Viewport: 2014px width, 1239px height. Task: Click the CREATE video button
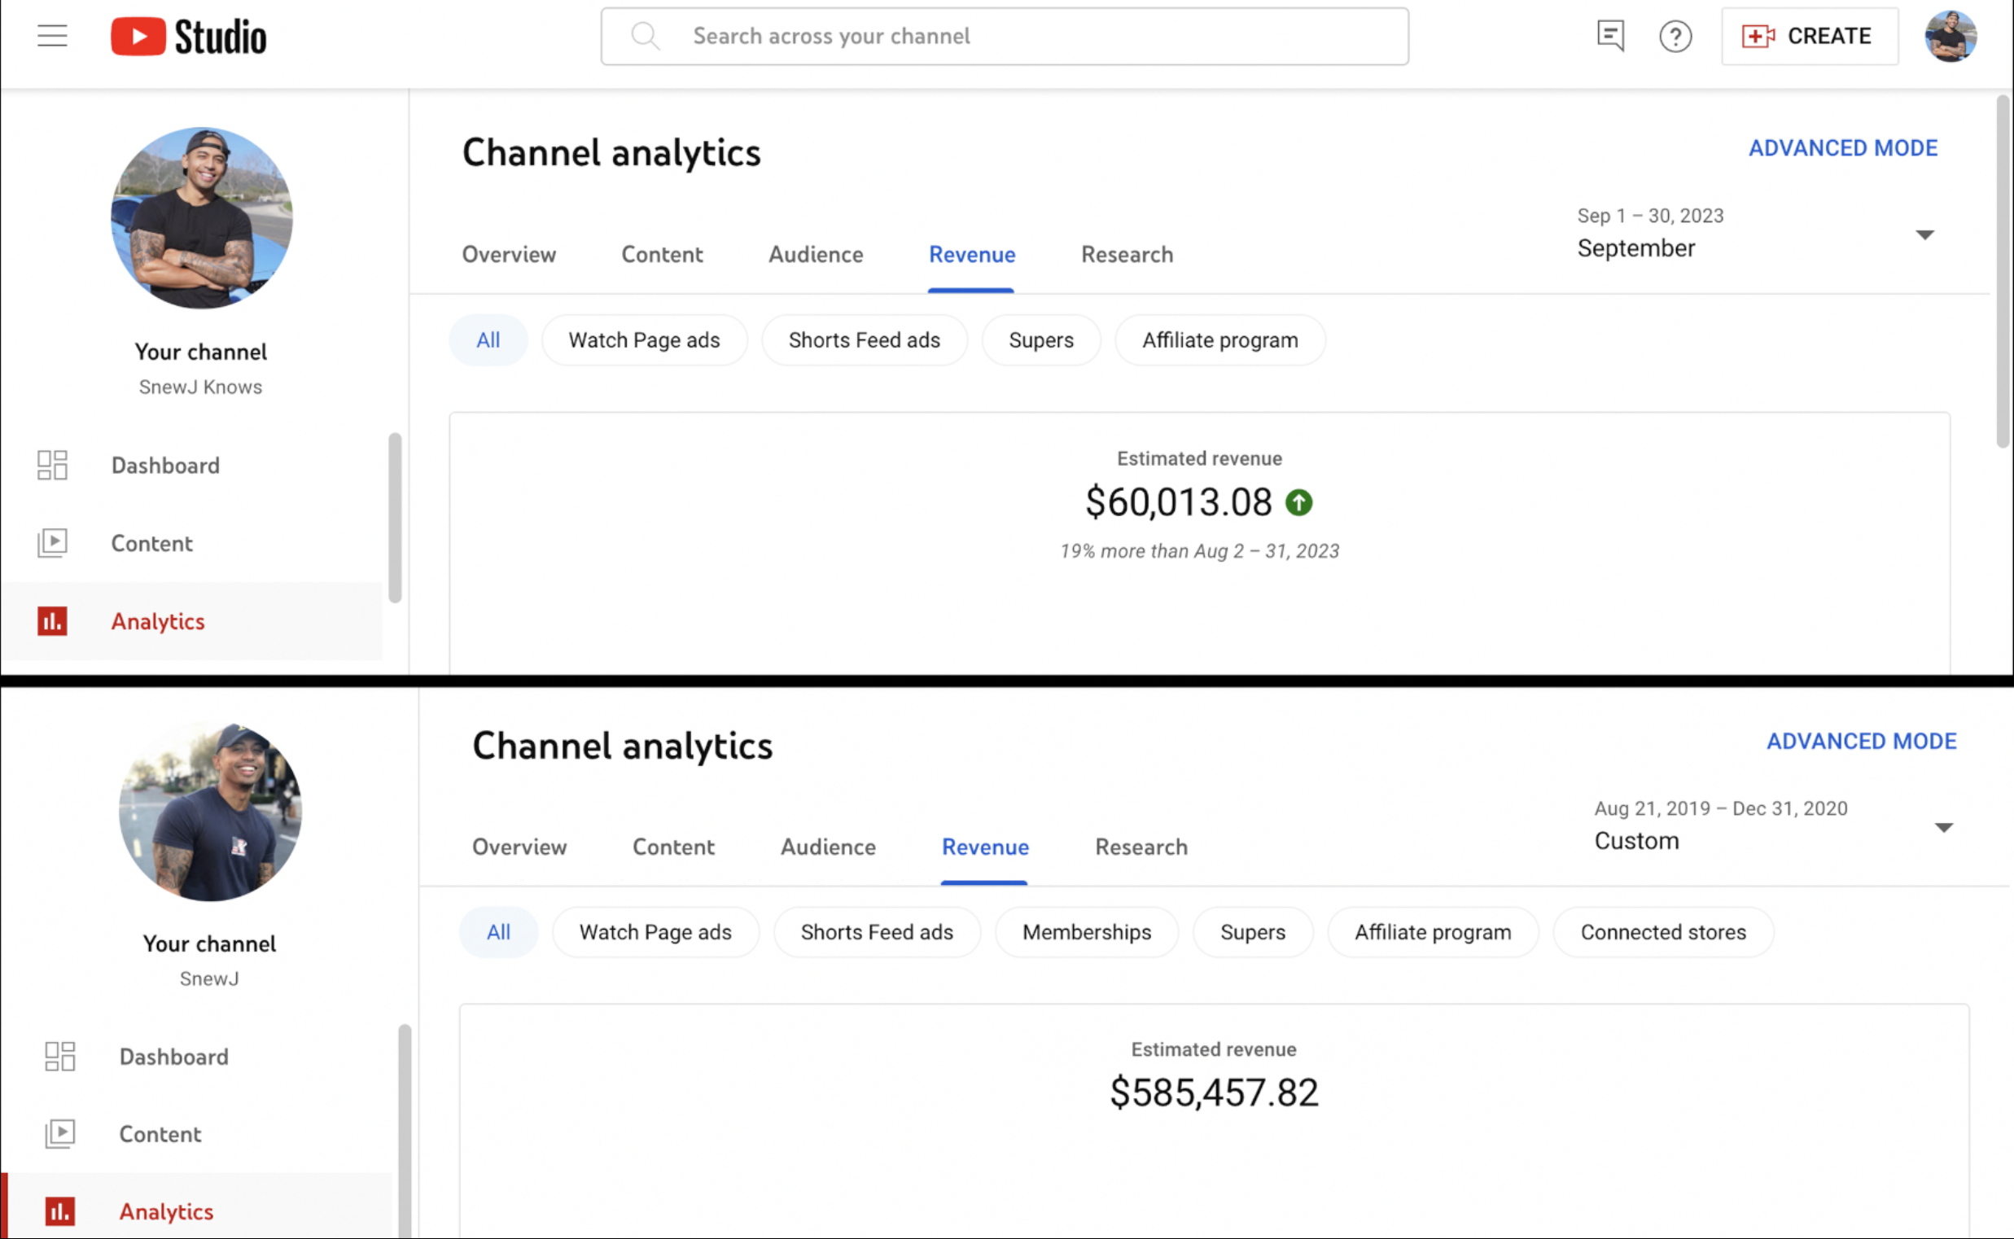[x=1809, y=36]
